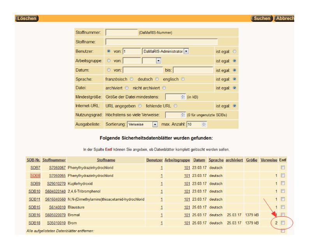The height and width of the screenshot is (250, 309).
Task: Tick the Entf checkbox for Blausäure
Action: 283,207
